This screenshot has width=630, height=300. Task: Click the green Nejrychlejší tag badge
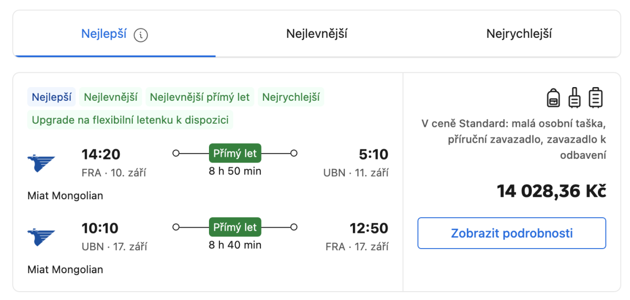coord(291,97)
